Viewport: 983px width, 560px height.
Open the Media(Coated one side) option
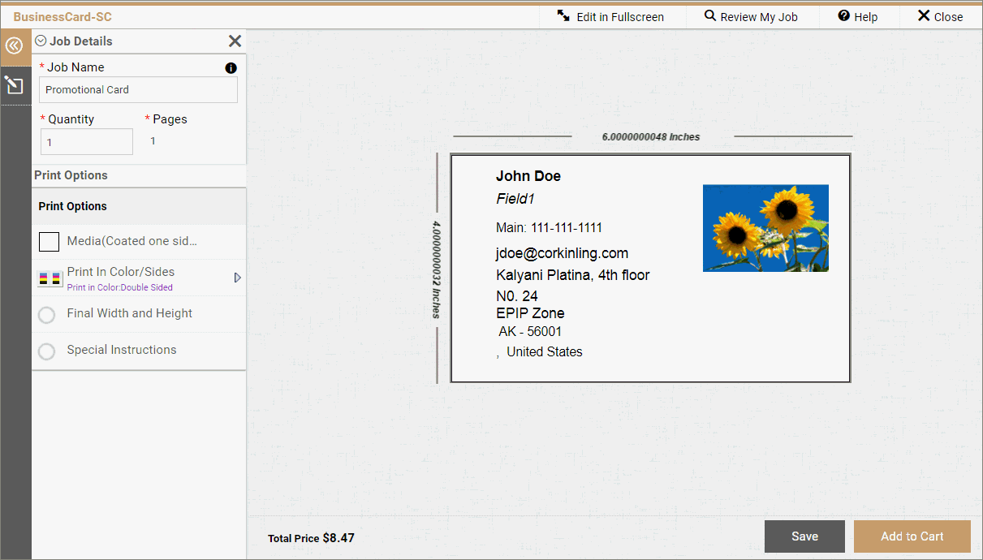(131, 241)
